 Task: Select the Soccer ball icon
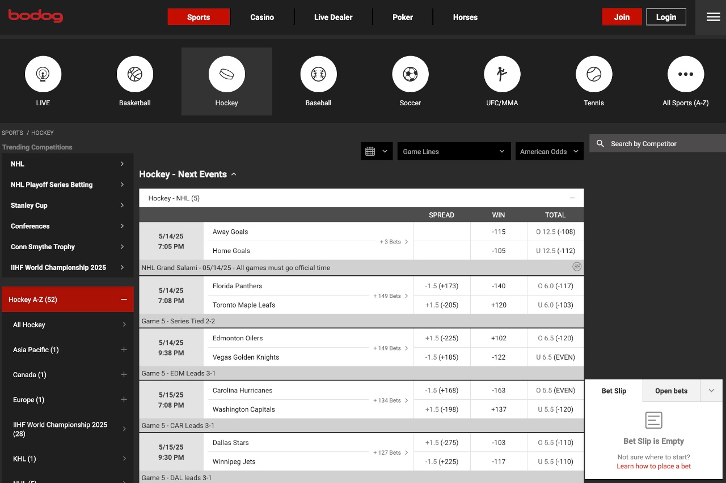(x=410, y=74)
